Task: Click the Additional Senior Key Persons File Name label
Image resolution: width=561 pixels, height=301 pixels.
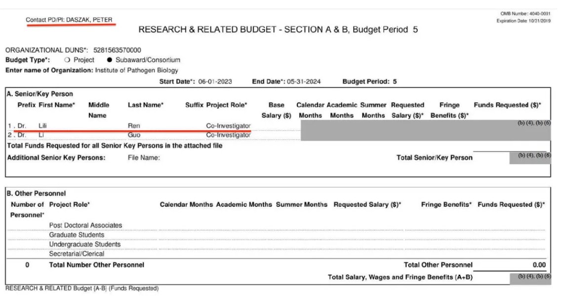Action: (144, 157)
